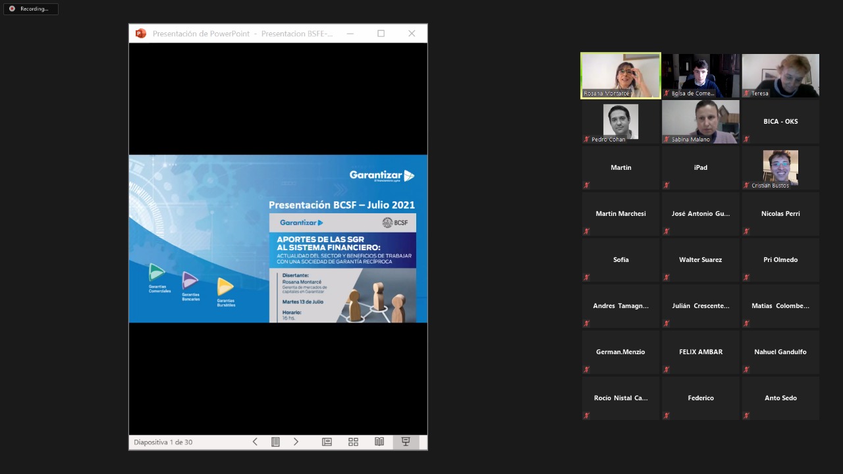Click participant name 'Sofia'
Image resolution: width=843 pixels, height=474 pixels.
620,259
